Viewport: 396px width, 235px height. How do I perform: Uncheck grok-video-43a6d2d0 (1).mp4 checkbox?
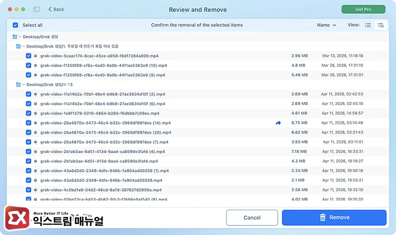29,171
